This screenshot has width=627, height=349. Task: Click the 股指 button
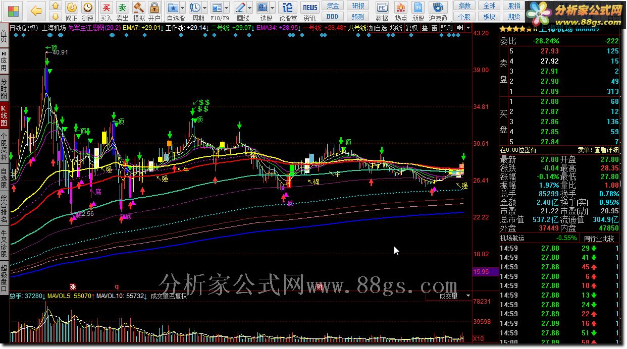(x=514, y=6)
